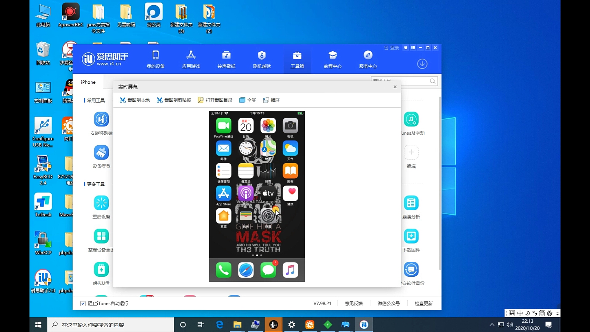This screenshot has width=590, height=332.
Task: Click 微信公众号 in status bar
Action: (x=389, y=303)
